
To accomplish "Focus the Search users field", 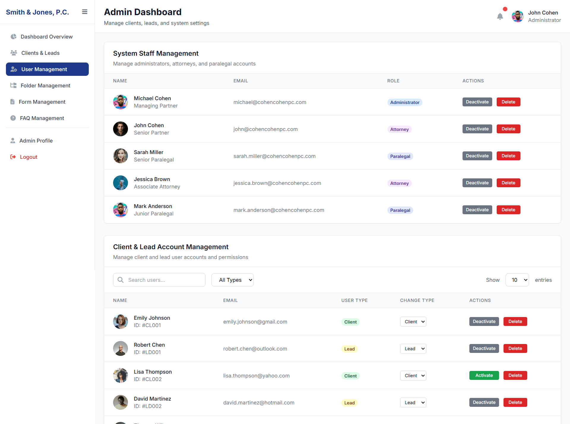I will [159, 280].
